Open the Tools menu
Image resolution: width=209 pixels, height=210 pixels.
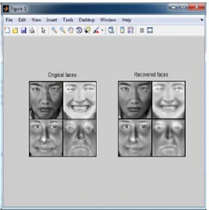68,20
